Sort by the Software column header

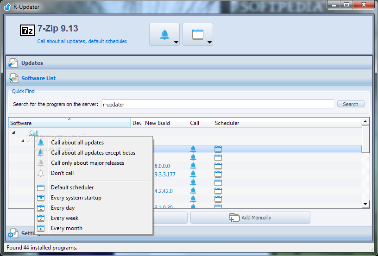(69, 123)
